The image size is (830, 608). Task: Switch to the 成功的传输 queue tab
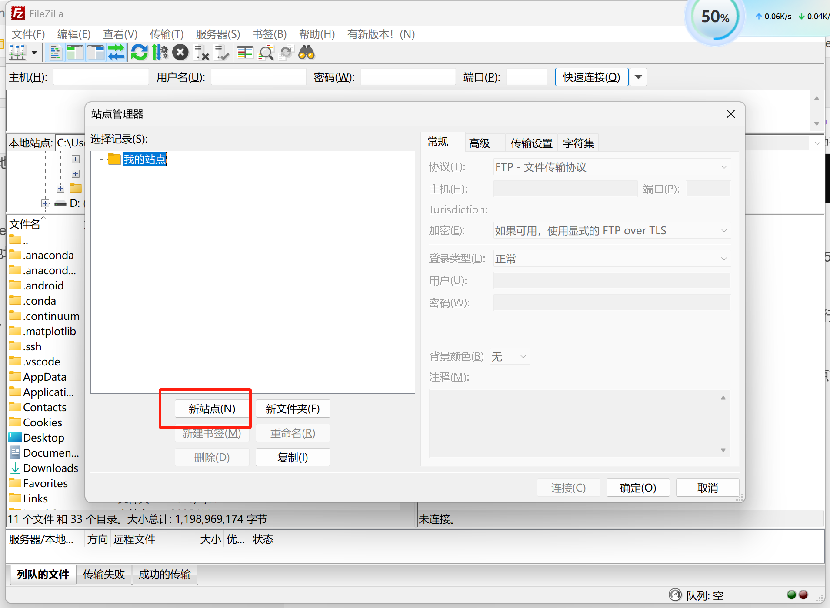[x=165, y=574]
